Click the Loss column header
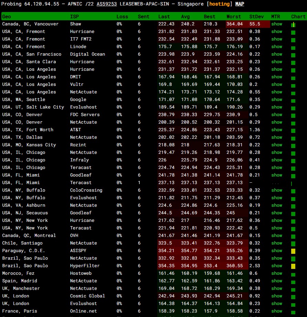 122,16
